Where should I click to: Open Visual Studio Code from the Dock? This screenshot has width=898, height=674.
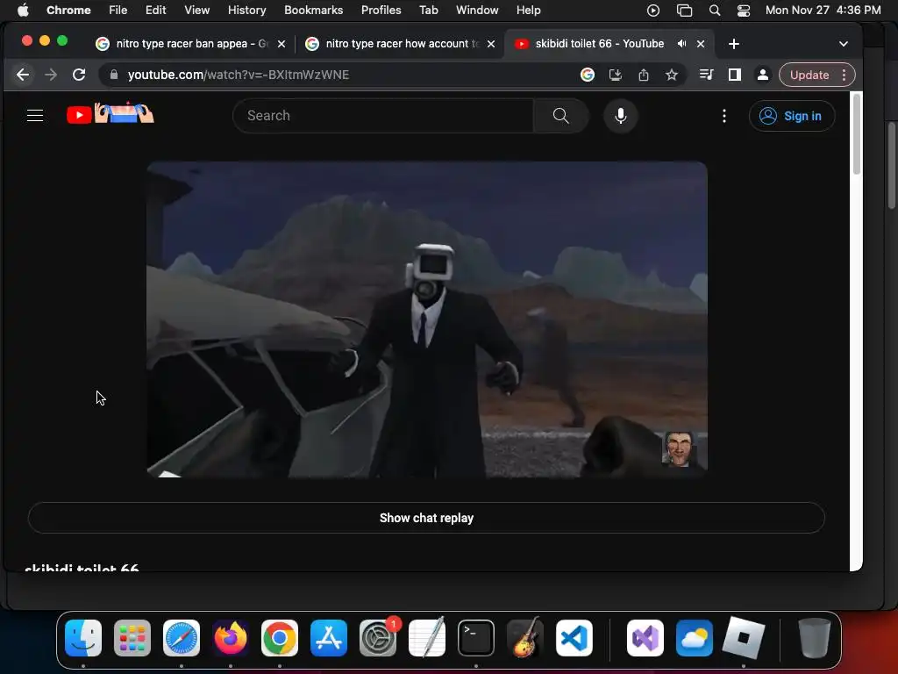tap(574, 638)
